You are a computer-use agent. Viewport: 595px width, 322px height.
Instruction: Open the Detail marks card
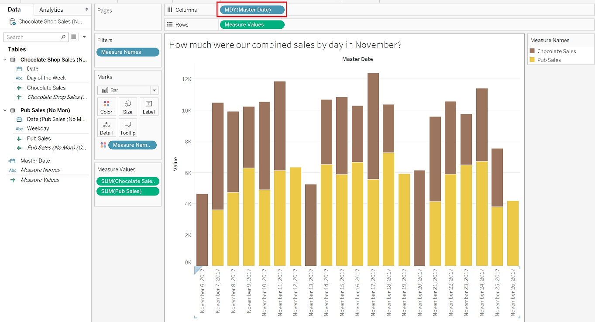107,127
